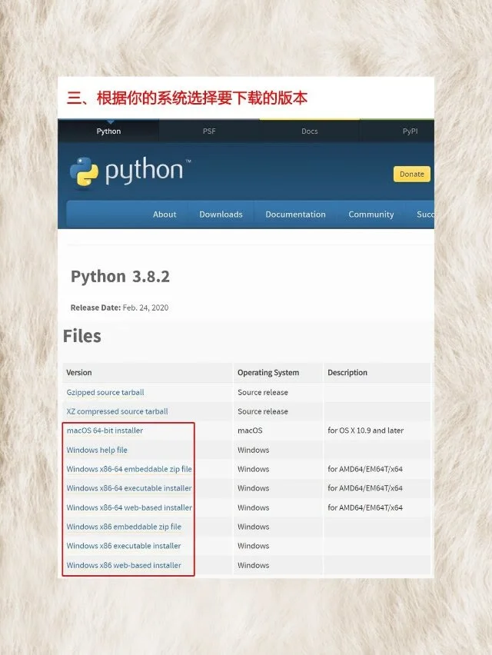Click the python wordmark text
Screen dimensions: 492x655
144,171
